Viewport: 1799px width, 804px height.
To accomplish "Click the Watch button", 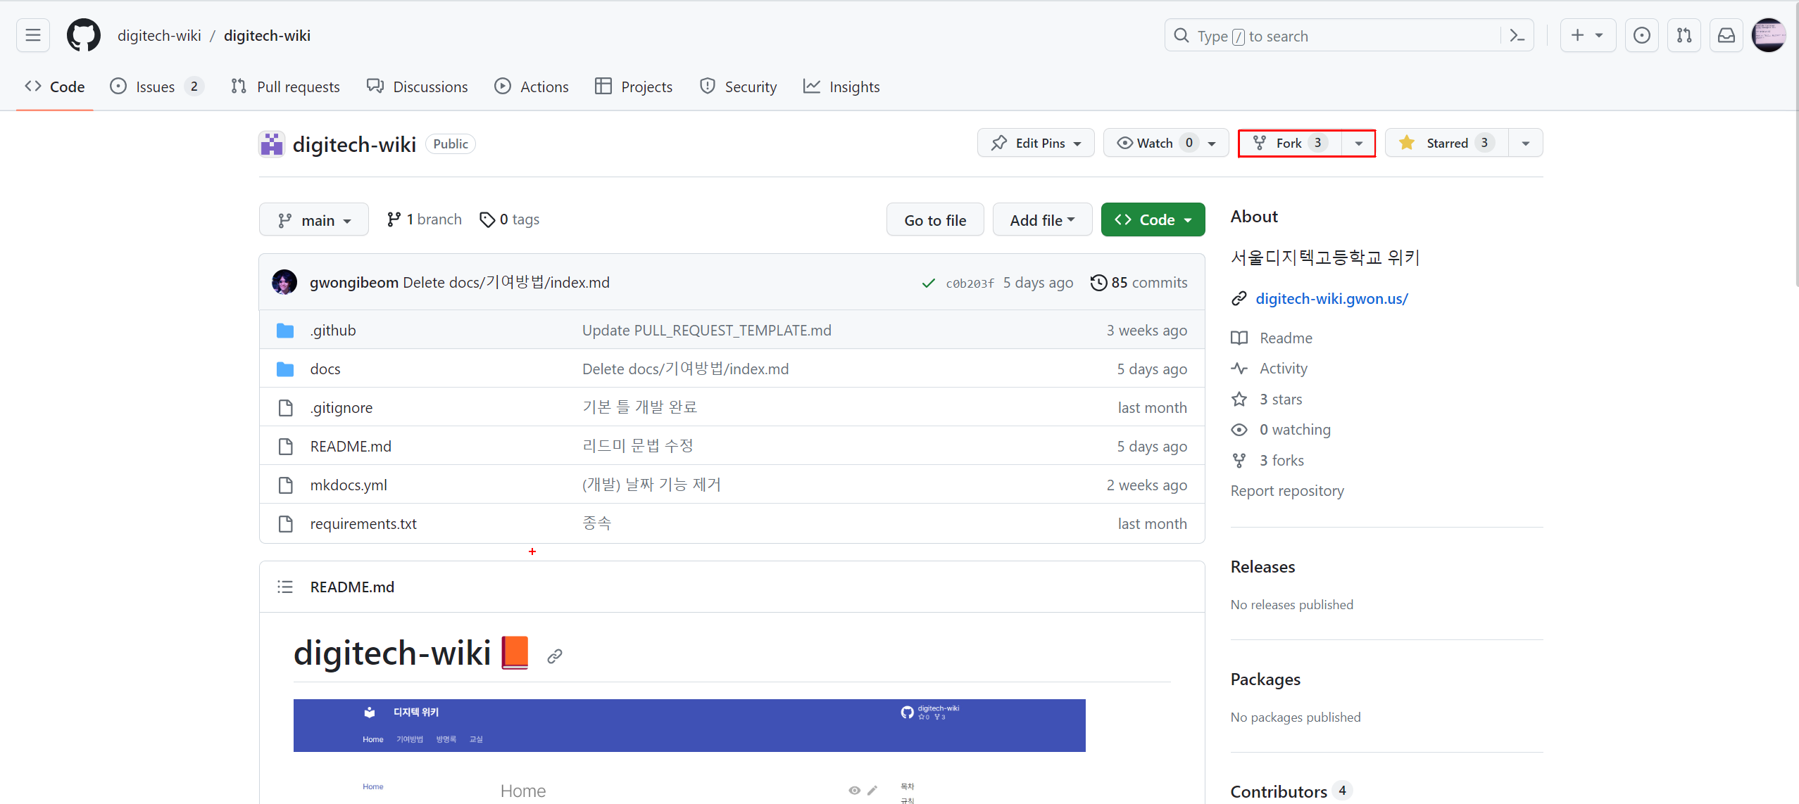I will [1155, 143].
